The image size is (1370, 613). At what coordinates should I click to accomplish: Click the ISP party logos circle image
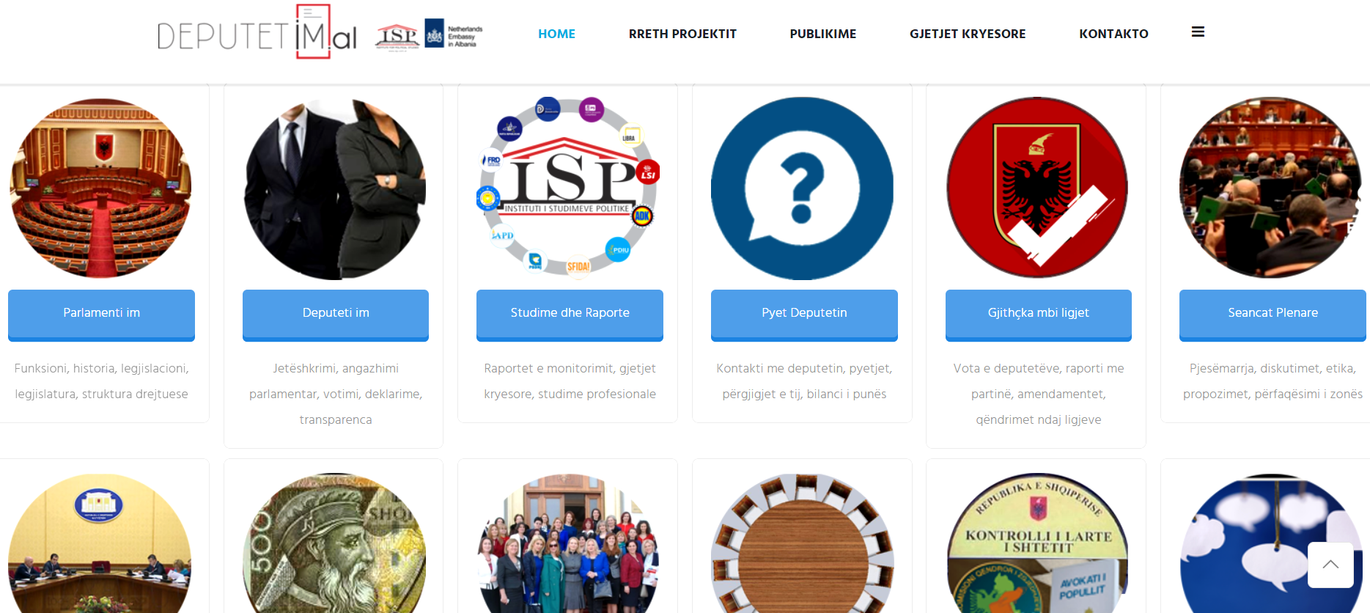click(569, 187)
